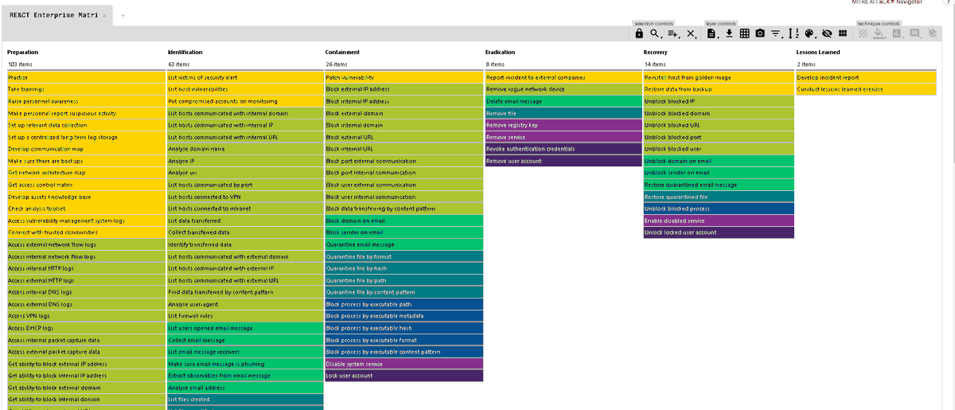This screenshot has height=410, width=955.
Task: Click 'Put compromised accounts on monitoring'
Action: tap(245, 101)
